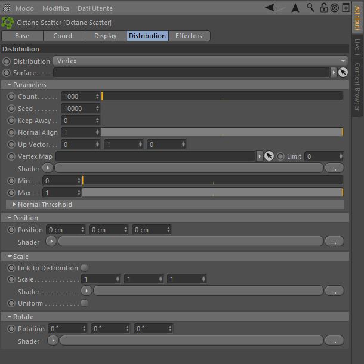Click the Up Vector middle value field
Image resolution: width=364 pixels, height=364 pixels.
point(124,144)
